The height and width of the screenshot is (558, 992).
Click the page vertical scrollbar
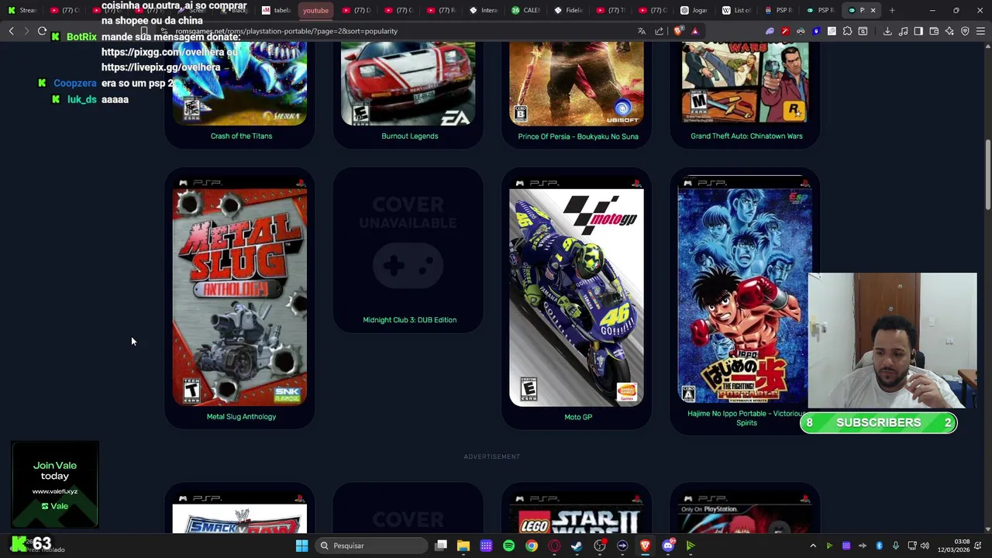987,175
